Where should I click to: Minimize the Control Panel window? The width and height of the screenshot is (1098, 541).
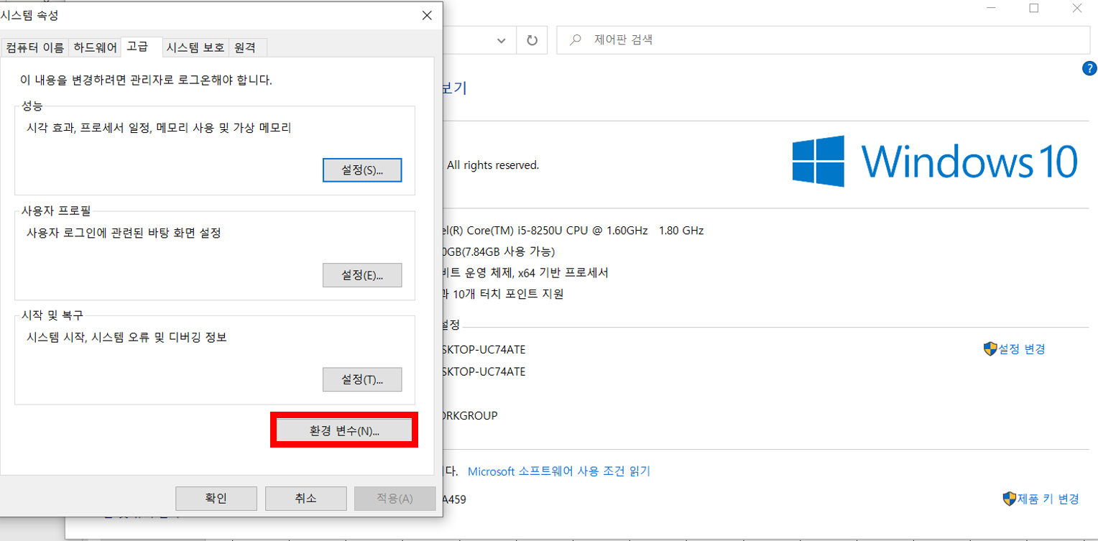pyautogui.click(x=991, y=9)
